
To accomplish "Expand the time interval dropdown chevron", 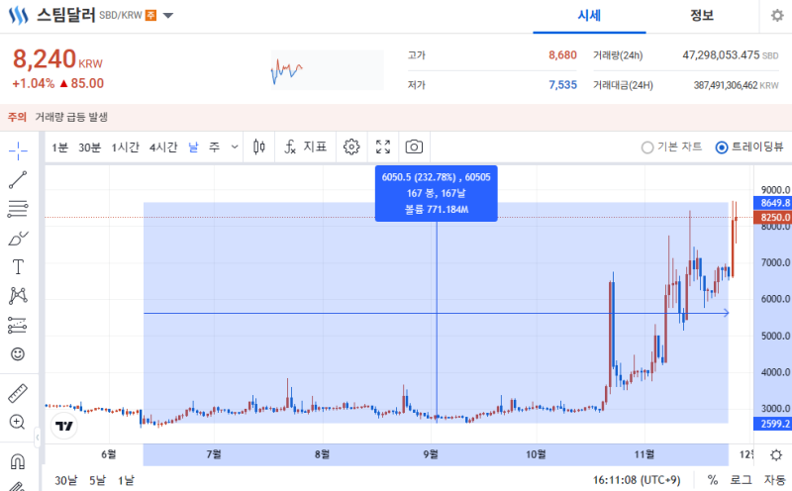I will 235,147.
